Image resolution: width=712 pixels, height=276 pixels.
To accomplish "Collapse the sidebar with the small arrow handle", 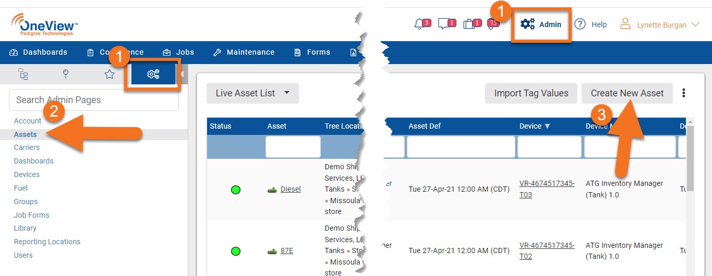I will click(x=182, y=74).
